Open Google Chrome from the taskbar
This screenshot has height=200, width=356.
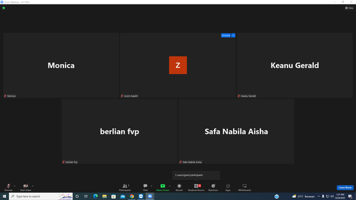click(132, 196)
